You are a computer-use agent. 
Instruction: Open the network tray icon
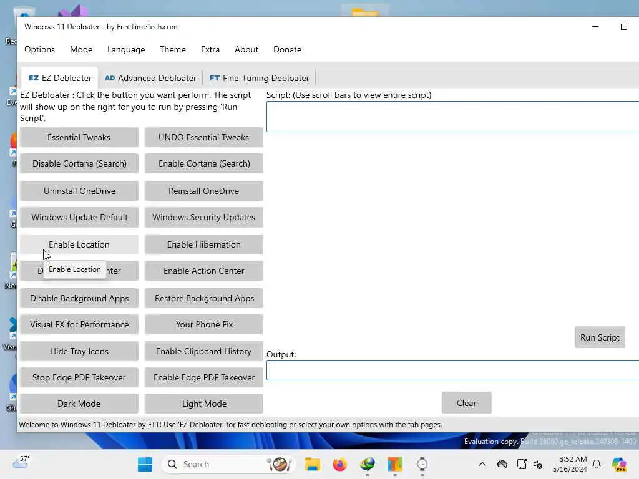coord(522,464)
